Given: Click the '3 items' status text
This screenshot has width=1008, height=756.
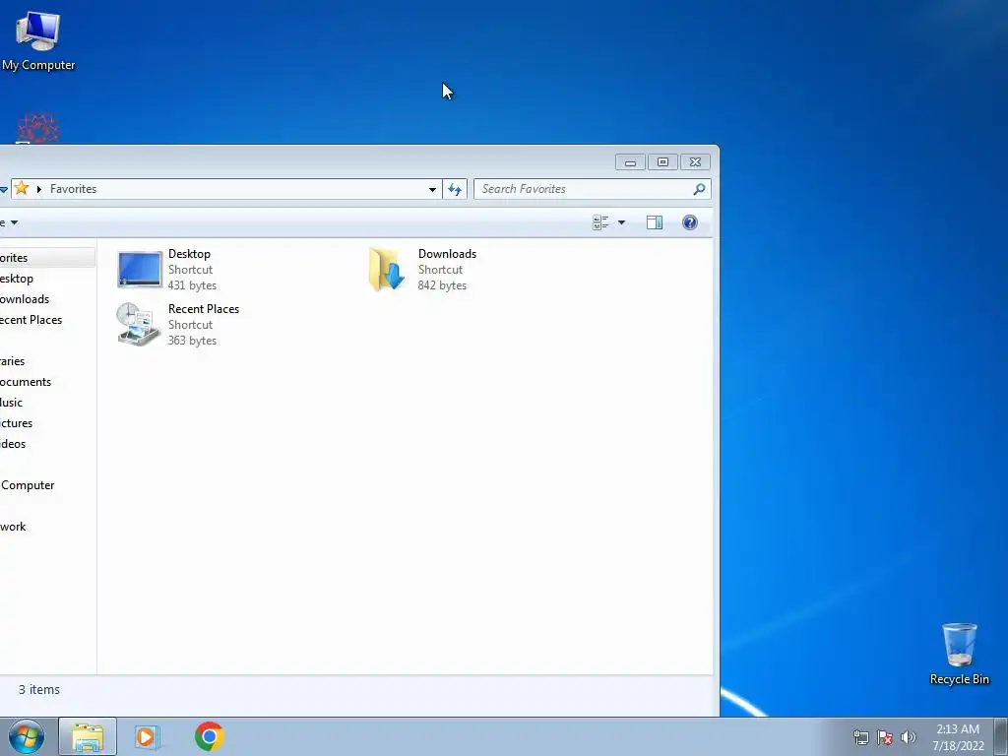Looking at the screenshot, I should click(39, 690).
